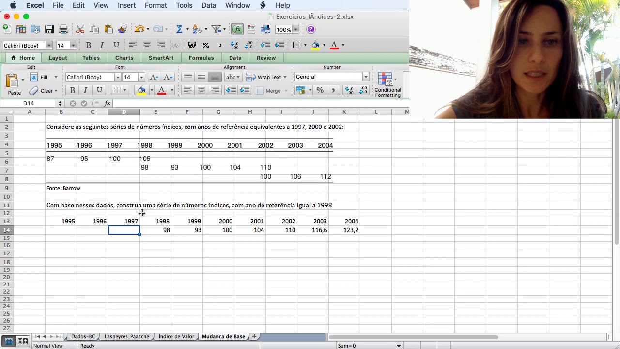The height and width of the screenshot is (349, 620).
Task: Apply yellow fill color from formatting toolbar
Action: 315,45
